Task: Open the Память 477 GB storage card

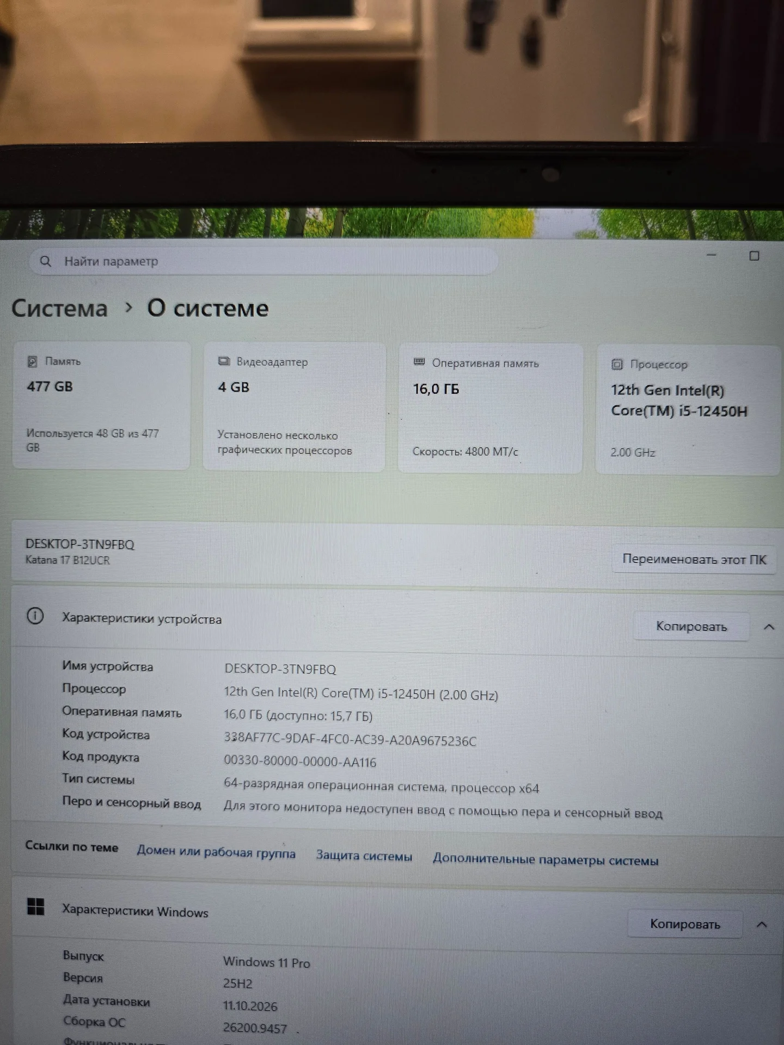Action: pos(102,405)
